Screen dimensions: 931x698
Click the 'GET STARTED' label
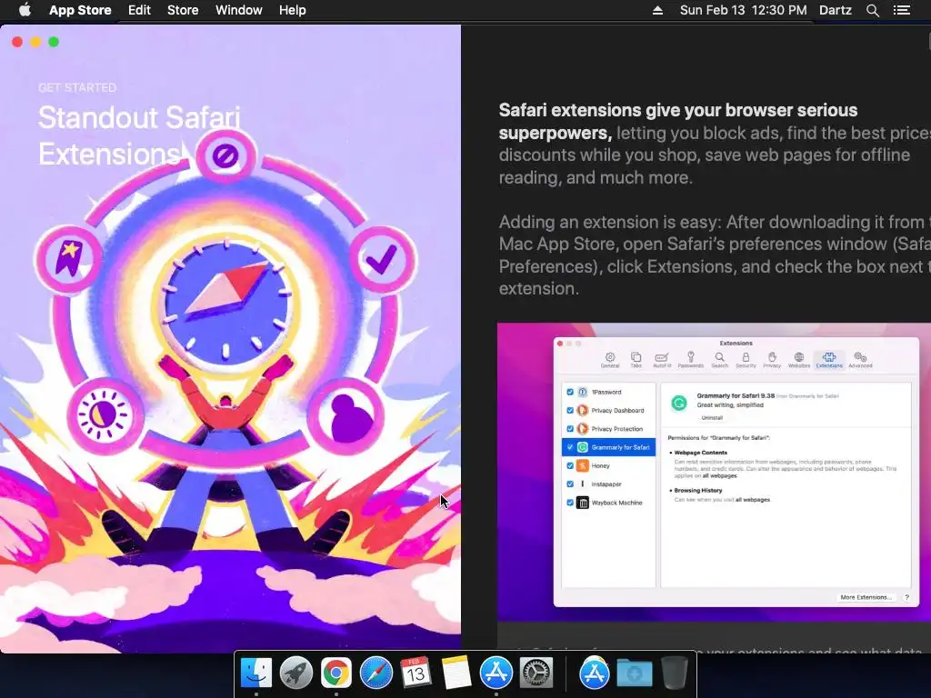[x=77, y=88]
